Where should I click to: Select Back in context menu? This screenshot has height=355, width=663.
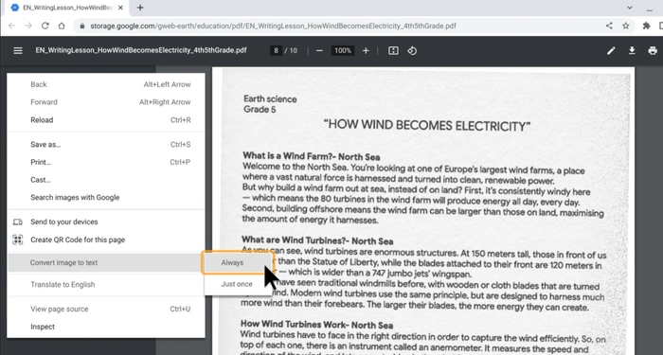click(106, 84)
